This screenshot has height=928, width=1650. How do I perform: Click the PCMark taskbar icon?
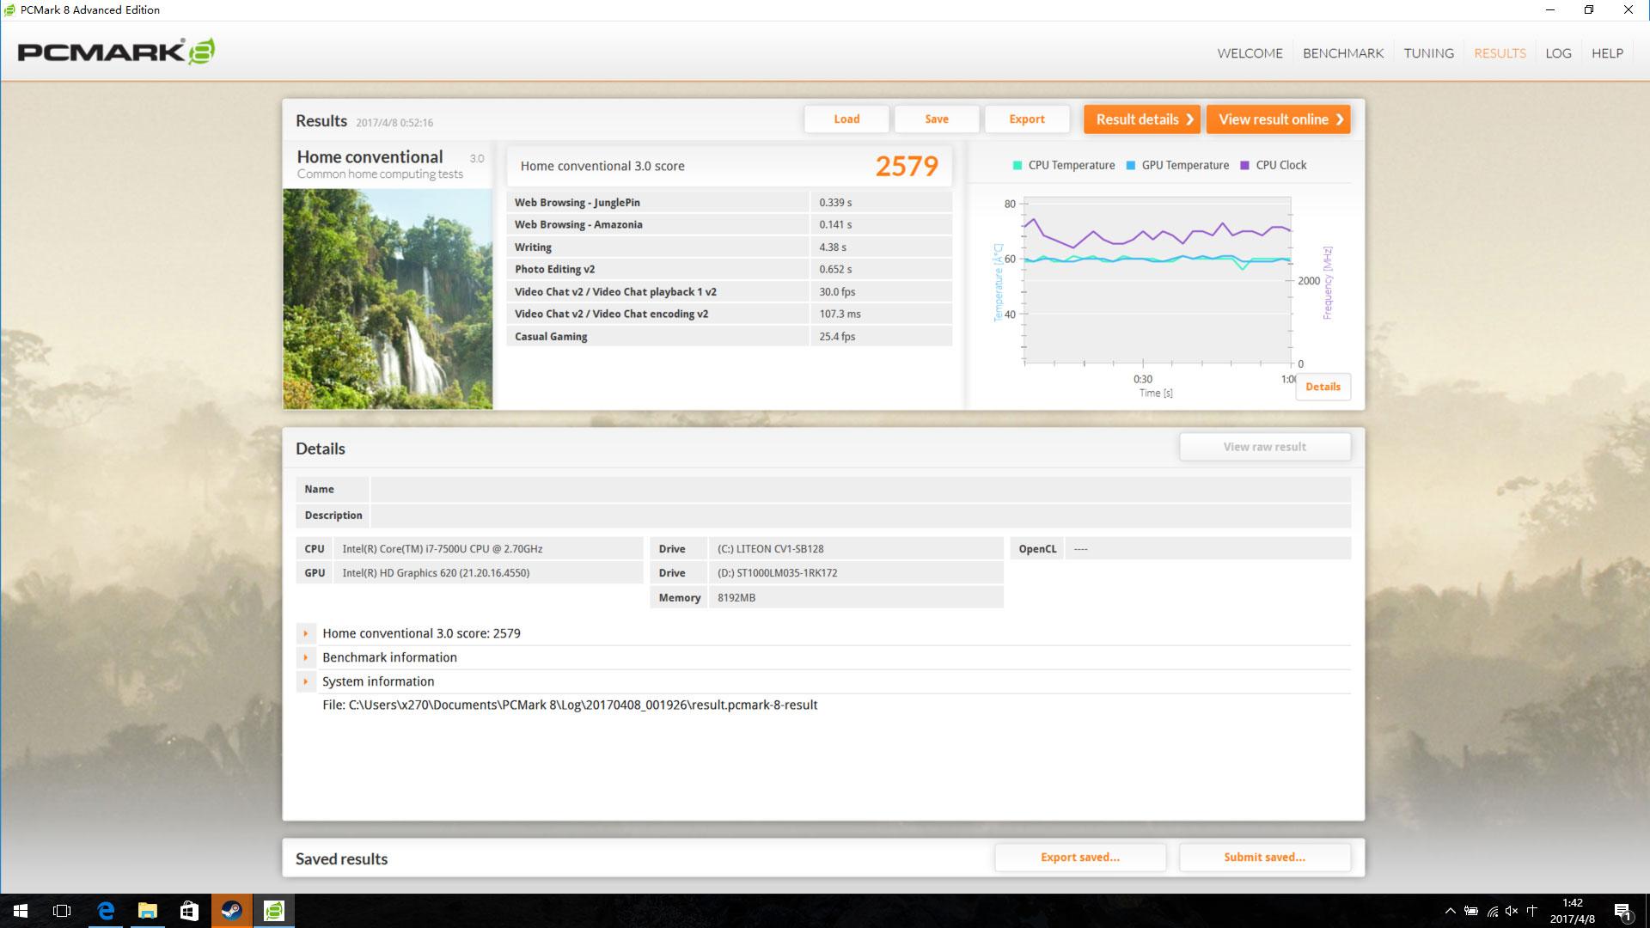[x=274, y=911]
